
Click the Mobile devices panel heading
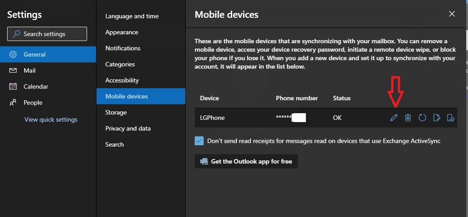226,14
